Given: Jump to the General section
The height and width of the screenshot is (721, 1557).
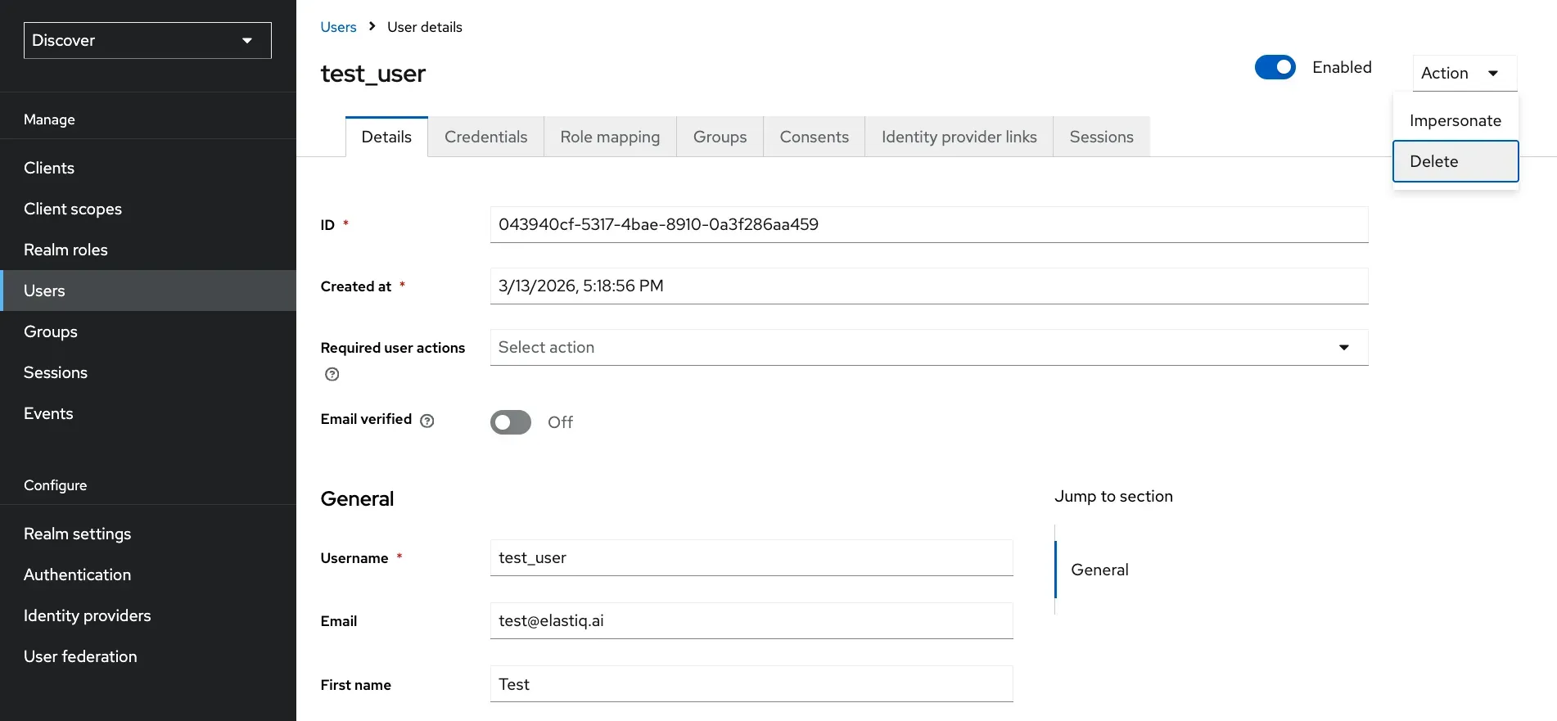Looking at the screenshot, I should click(x=1099, y=570).
